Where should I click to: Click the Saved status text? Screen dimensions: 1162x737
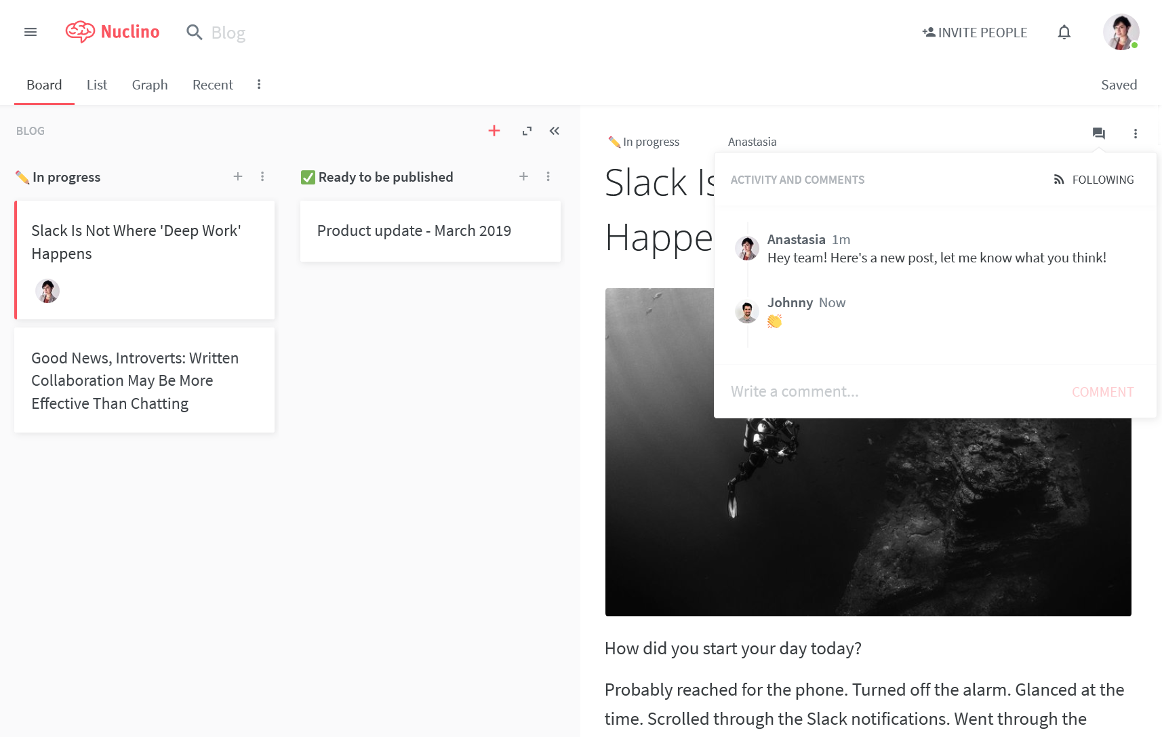pos(1119,85)
